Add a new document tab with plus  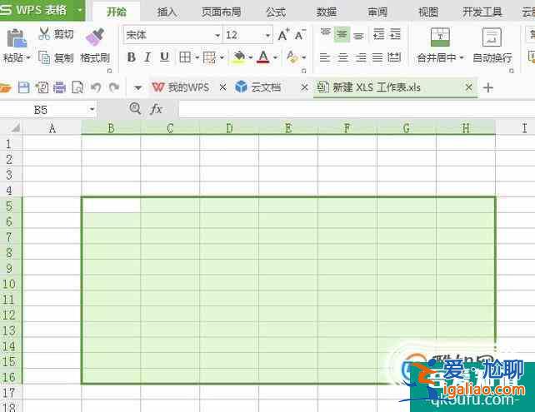(x=488, y=88)
